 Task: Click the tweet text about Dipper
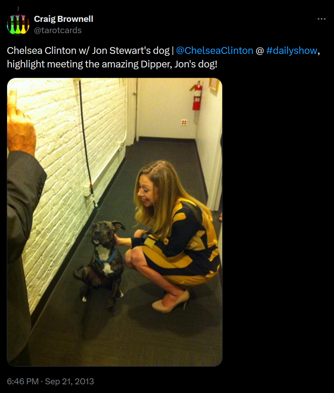[112, 64]
